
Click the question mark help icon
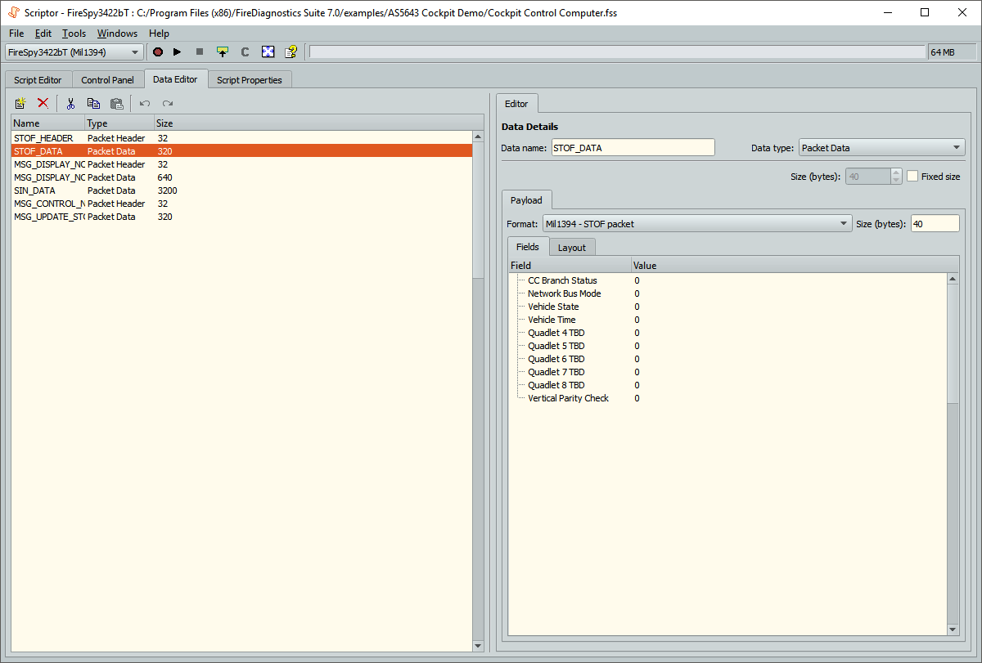pos(291,52)
